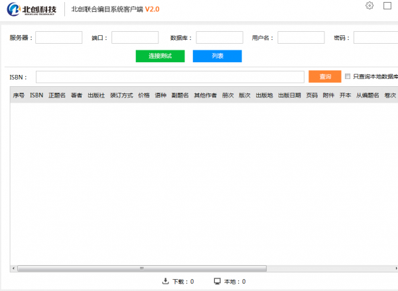Click the 出版日期 column header
Screen dimensions: 398x291
290,95
